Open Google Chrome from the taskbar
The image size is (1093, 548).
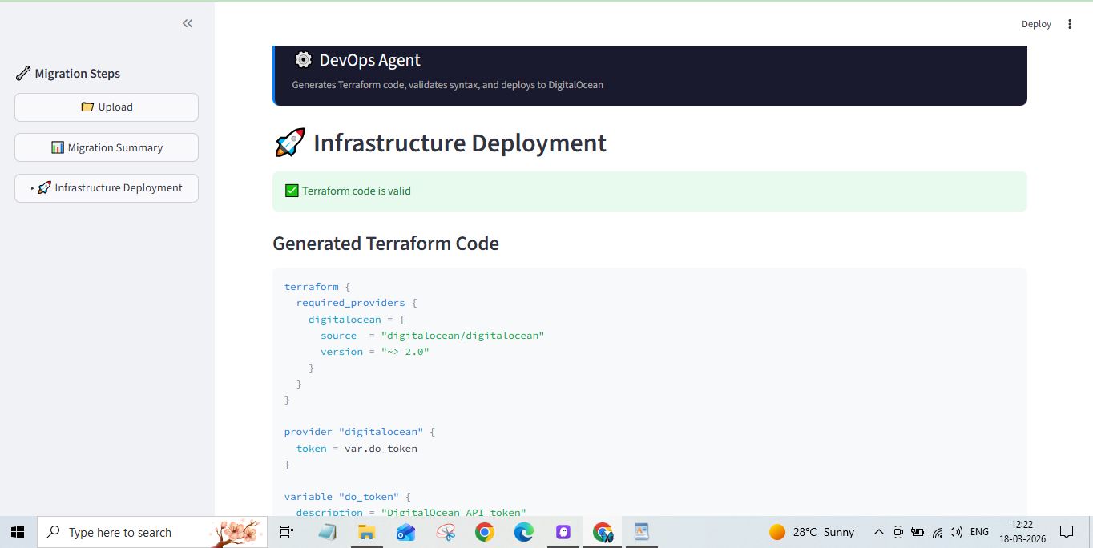(484, 532)
